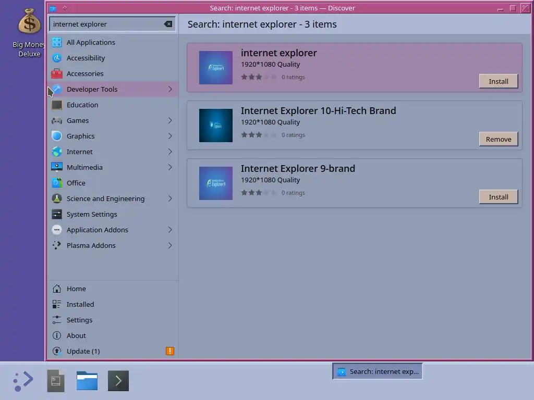Expand the Graphics category chevron
534x400 pixels.
(x=170, y=136)
